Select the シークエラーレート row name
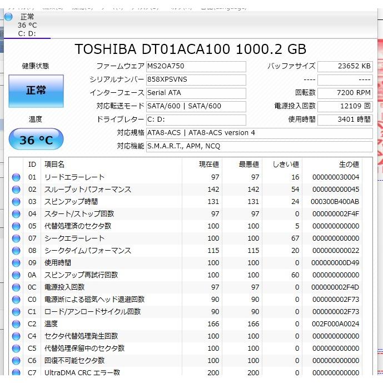Viewport: 383px width, 383px height. click(74, 238)
